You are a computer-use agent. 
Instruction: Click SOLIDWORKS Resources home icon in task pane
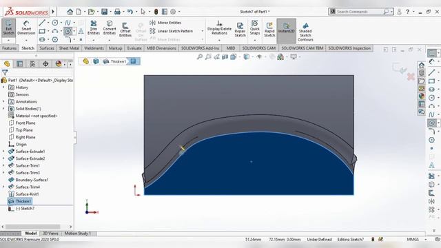pyautogui.click(x=421, y=65)
